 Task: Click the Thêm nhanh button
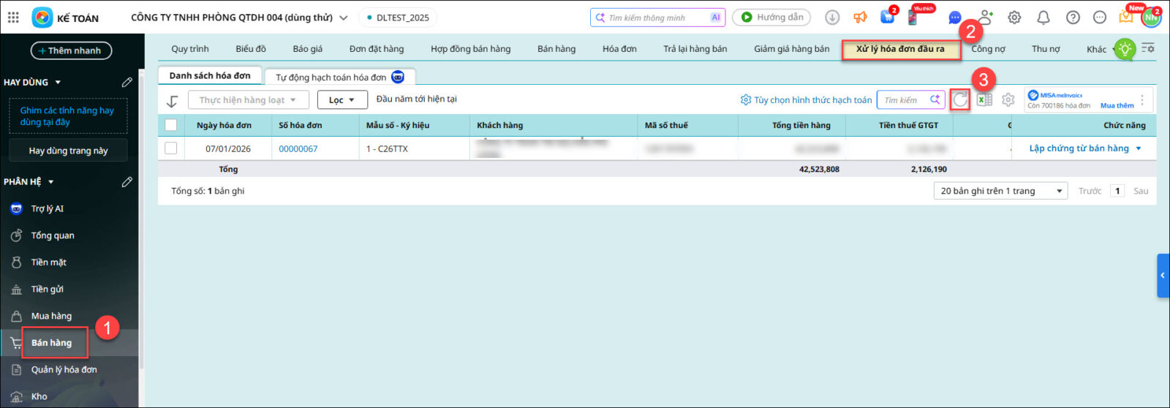[71, 50]
